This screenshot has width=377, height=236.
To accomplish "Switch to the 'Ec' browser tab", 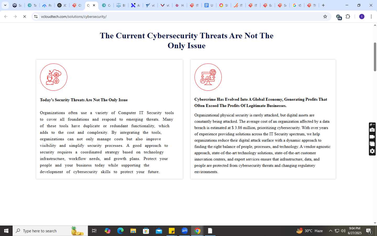I will [x=268, y=5].
